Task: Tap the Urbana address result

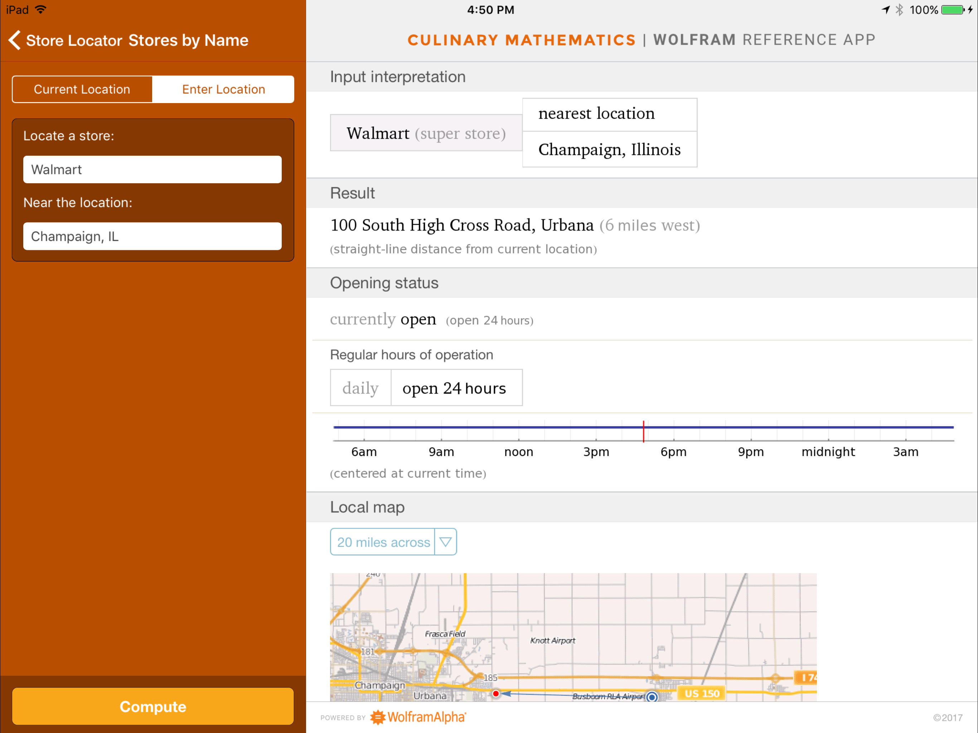Action: (x=461, y=225)
